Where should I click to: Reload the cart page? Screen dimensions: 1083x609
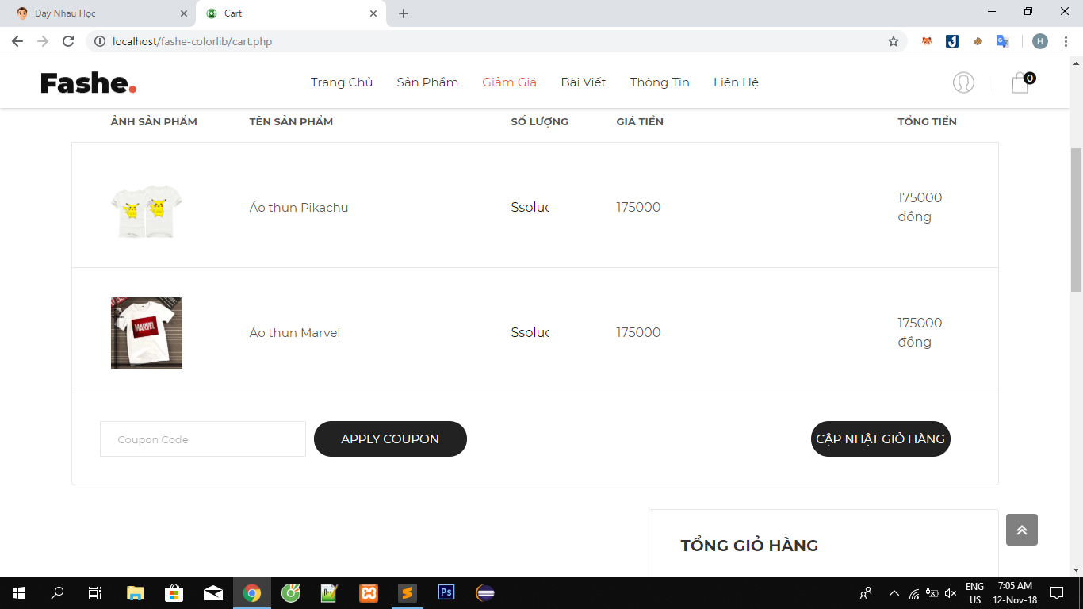(68, 41)
